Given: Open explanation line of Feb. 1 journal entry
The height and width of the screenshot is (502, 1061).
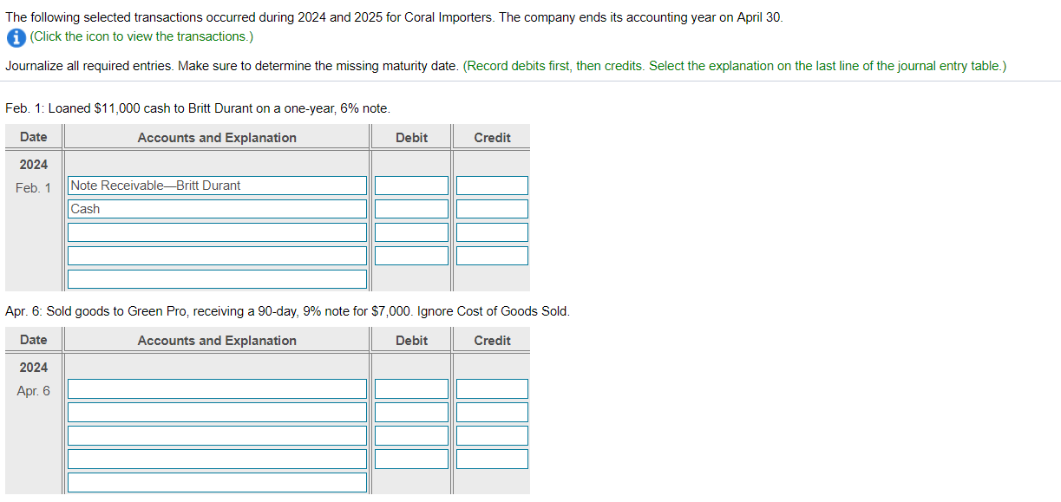Looking at the screenshot, I should 217,279.
